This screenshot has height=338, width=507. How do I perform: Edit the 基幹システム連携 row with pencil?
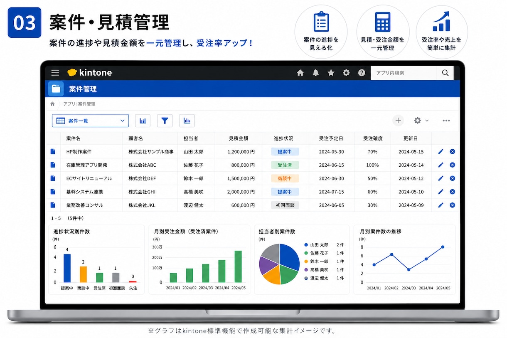pos(441,192)
